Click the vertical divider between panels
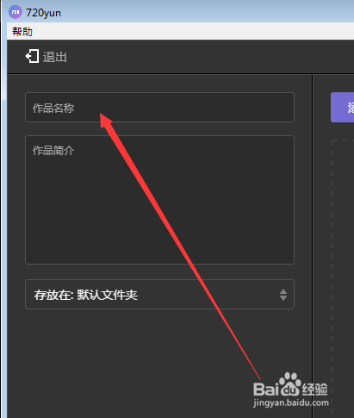Viewport: 354px width, 418px height. point(313,246)
